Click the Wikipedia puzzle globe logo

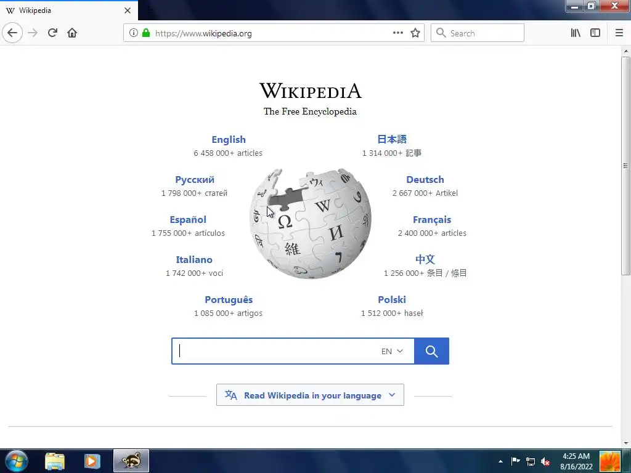tap(311, 224)
